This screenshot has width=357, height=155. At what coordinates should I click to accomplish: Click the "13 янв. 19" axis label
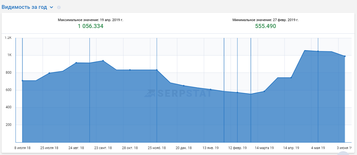tap(210, 148)
